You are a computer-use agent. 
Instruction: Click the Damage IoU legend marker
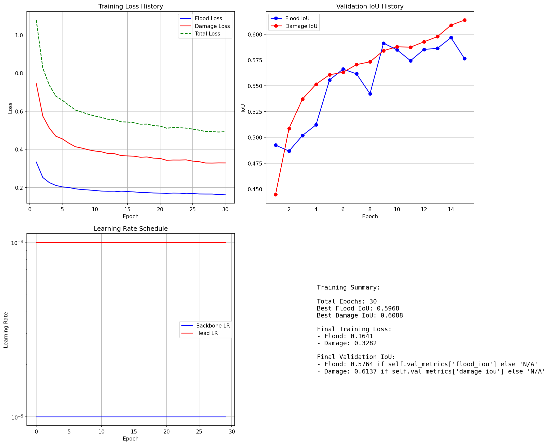click(x=276, y=26)
